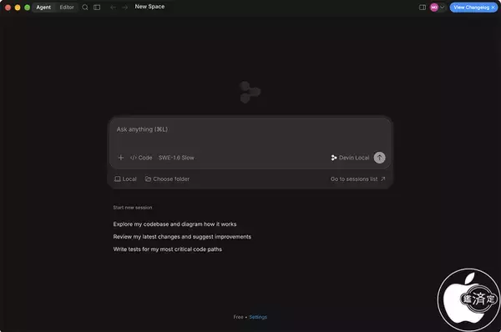Toggle the left sidebar panel icon

point(97,7)
